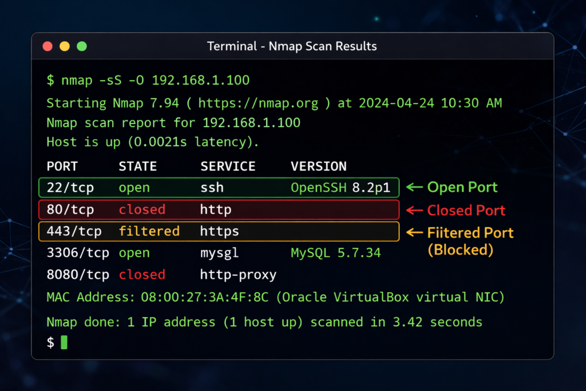Click the yellow minimize circle icon
This screenshot has height=391, width=586.
65,46
